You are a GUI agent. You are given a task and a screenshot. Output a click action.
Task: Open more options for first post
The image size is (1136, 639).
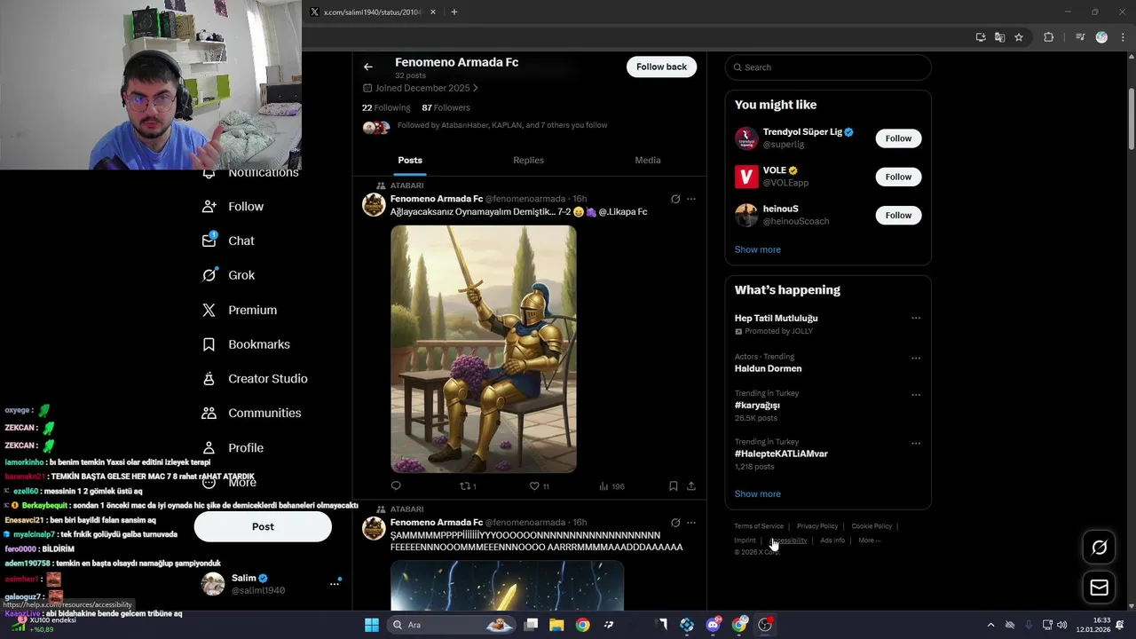coord(691,199)
